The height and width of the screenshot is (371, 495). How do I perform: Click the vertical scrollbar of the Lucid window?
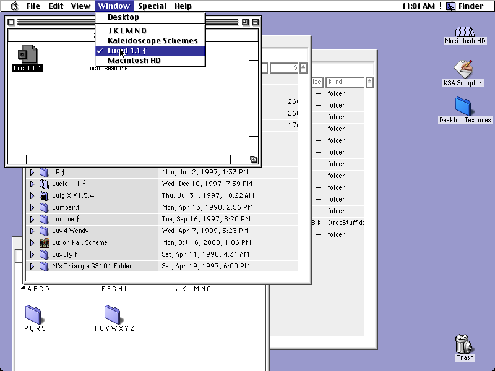[x=254, y=98]
